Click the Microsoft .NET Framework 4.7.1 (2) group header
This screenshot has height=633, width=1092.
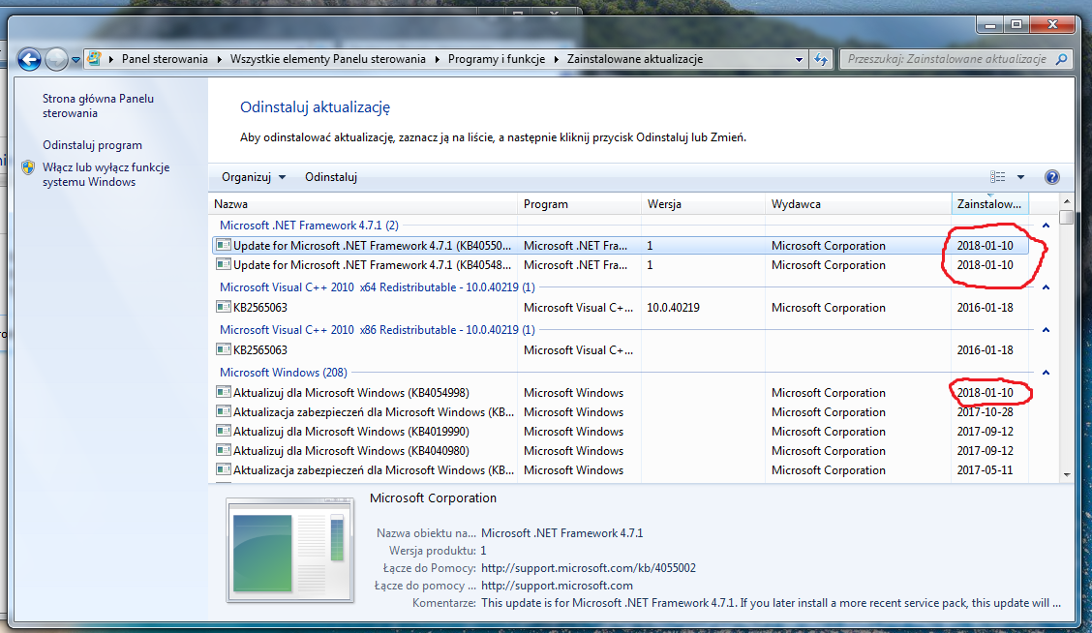[309, 226]
